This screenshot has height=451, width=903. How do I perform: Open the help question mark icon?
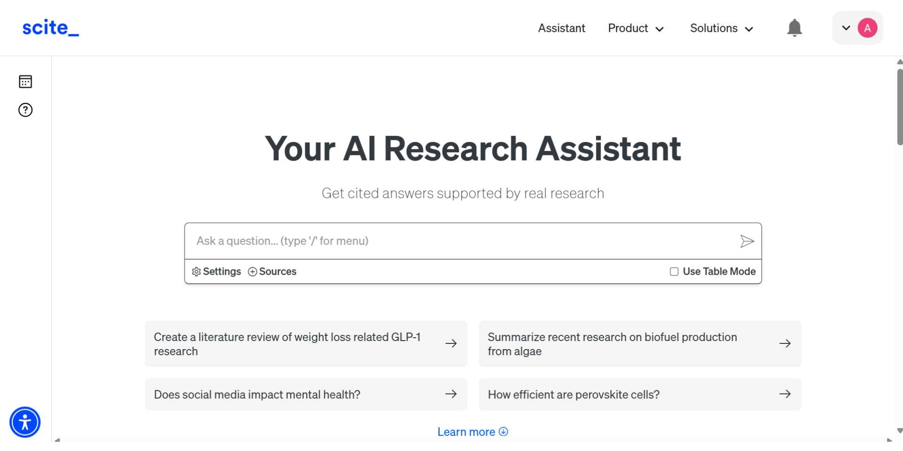[25, 110]
